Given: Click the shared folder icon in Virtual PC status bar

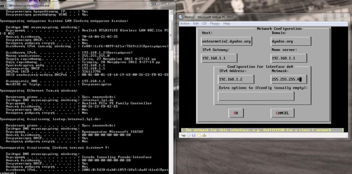Looking at the screenshot, I should pyautogui.click(x=199, y=135).
